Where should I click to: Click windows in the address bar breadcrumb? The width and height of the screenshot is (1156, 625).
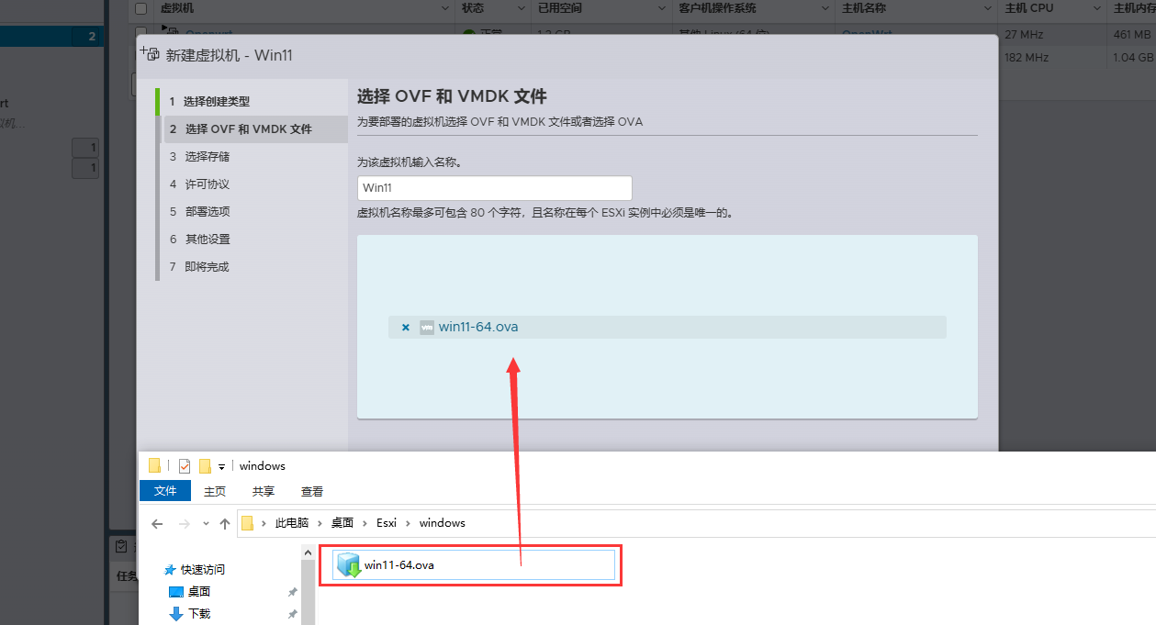[443, 523]
